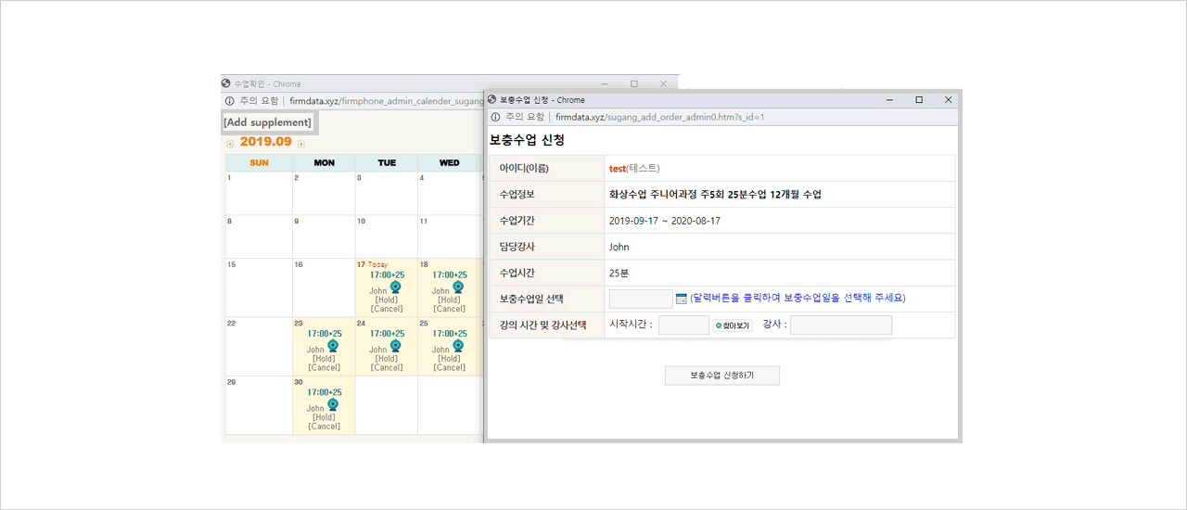Click Cancel on the September 18 class

450,309
